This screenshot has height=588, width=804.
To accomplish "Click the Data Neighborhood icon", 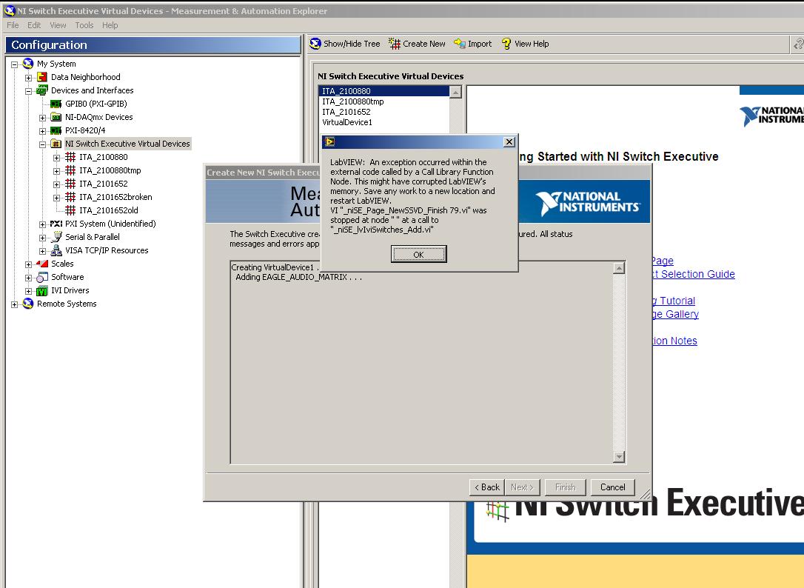I will click(42, 77).
